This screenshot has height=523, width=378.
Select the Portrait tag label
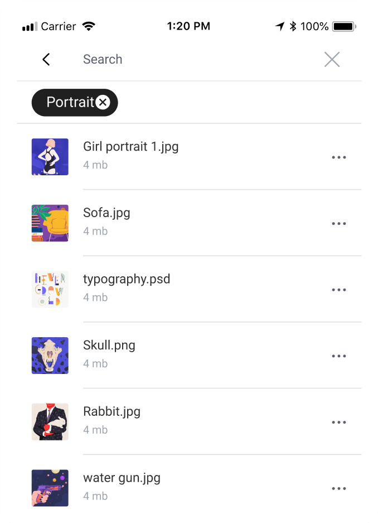[x=70, y=102]
